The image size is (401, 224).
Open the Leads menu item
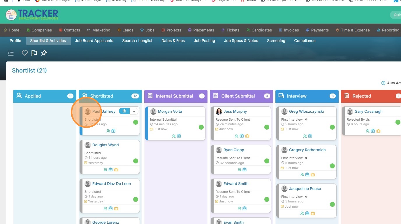point(125,30)
